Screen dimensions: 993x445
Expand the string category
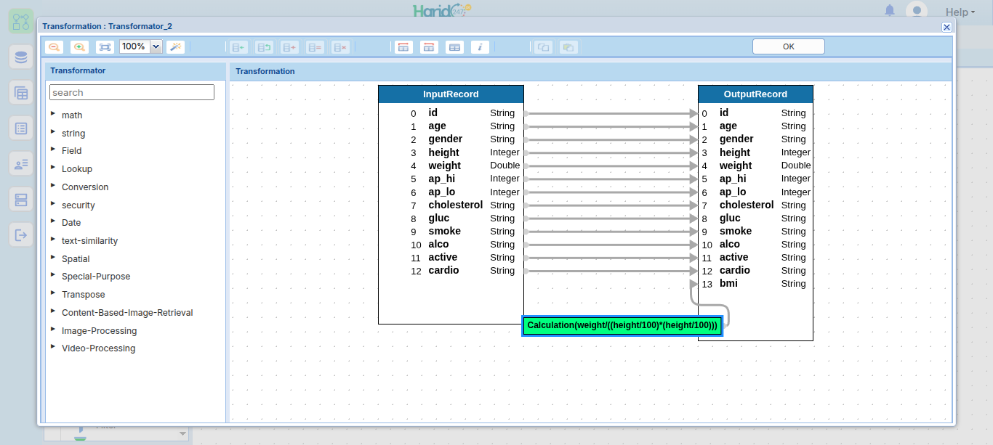[x=54, y=132]
